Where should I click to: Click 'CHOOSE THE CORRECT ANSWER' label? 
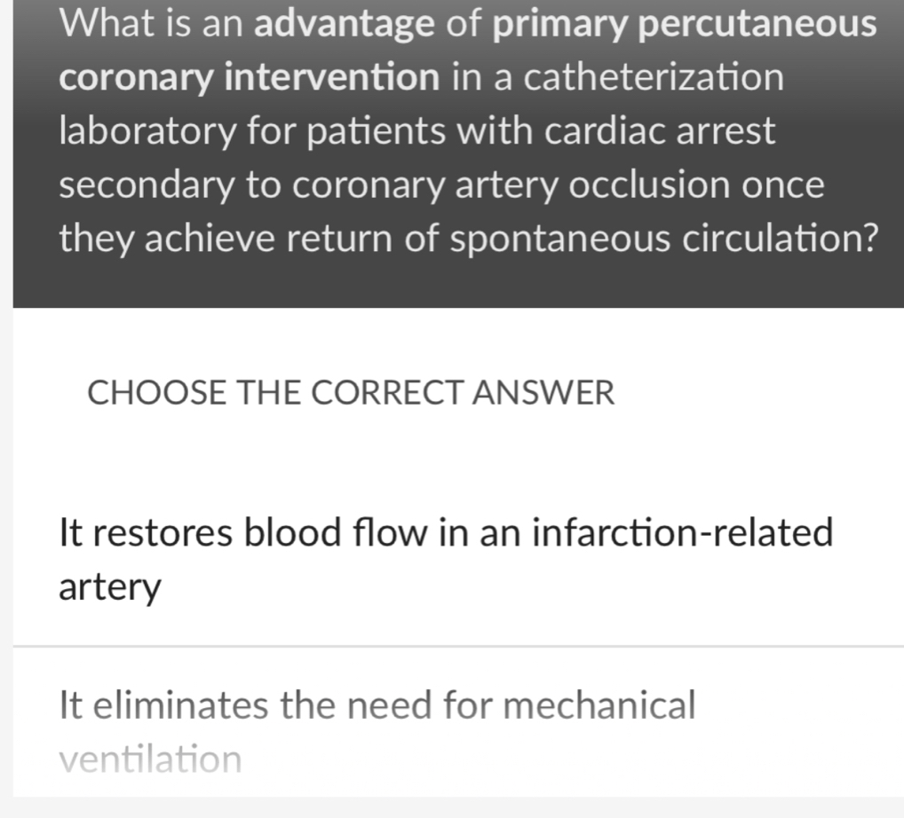pos(352,391)
